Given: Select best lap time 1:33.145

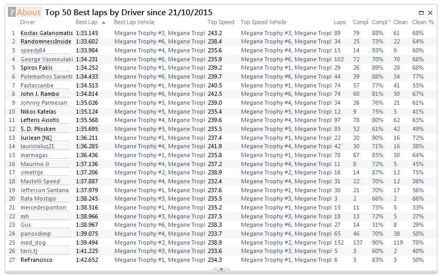Looking at the screenshot, I should (x=87, y=33).
